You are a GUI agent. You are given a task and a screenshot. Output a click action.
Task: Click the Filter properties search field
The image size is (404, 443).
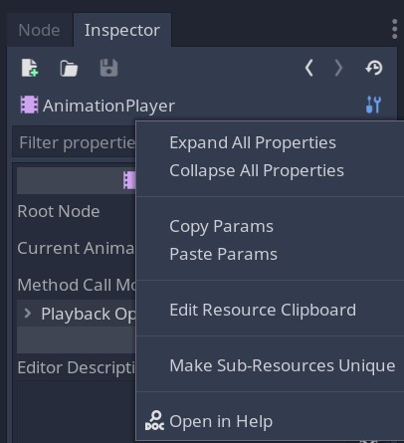[74, 142]
